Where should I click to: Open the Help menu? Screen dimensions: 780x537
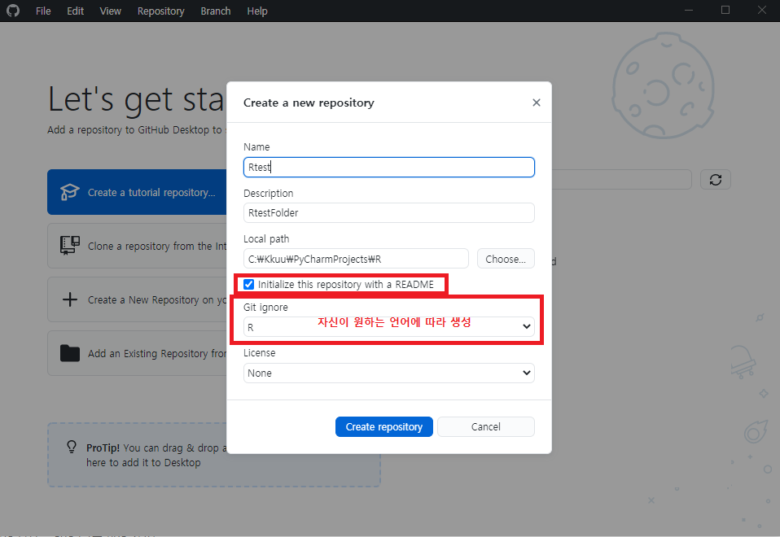[x=257, y=11]
